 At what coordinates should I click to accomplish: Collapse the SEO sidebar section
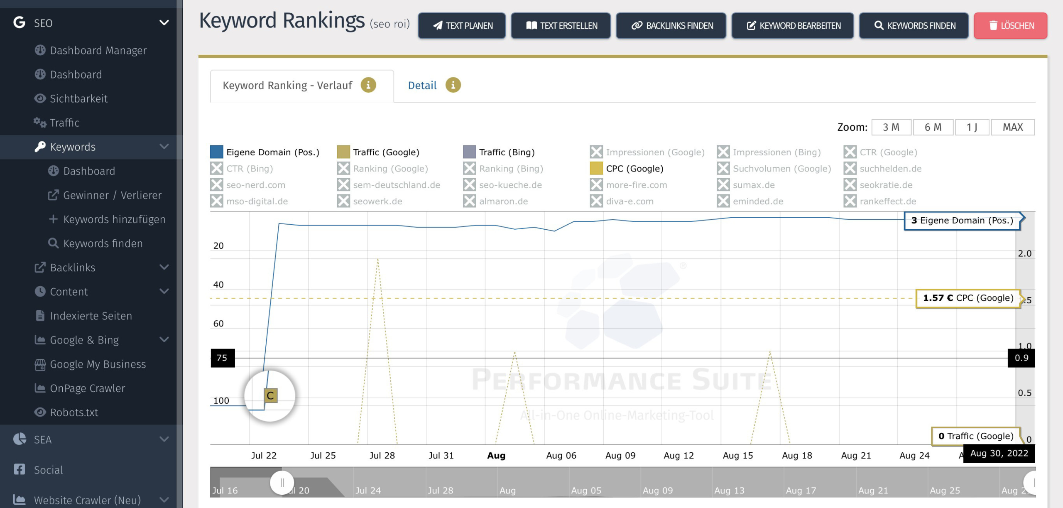[x=164, y=22]
